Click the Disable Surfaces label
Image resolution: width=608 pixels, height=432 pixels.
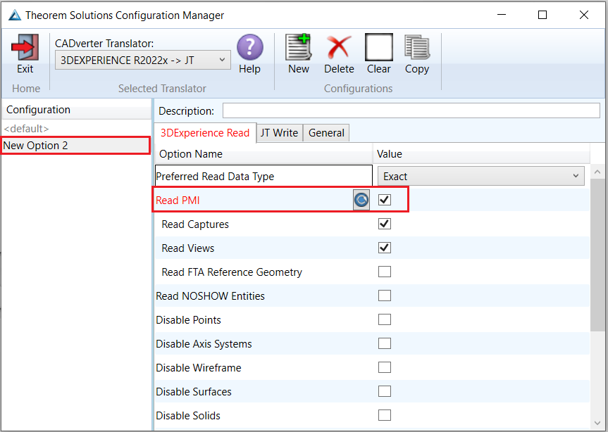pos(194,392)
